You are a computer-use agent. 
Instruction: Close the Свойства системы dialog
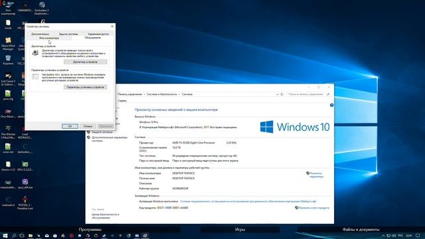(x=112, y=27)
